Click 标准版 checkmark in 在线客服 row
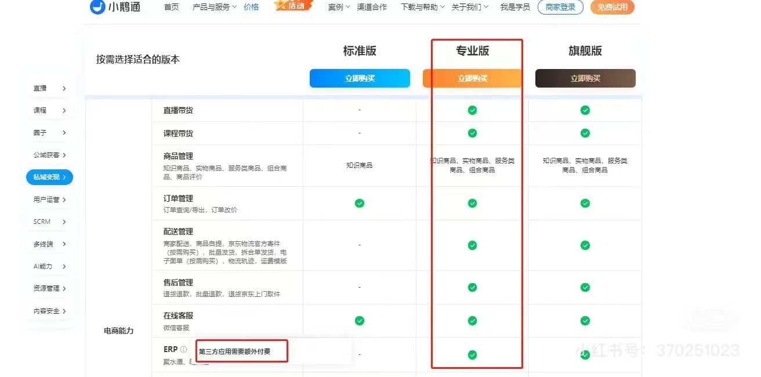761x377 pixels. [360, 321]
